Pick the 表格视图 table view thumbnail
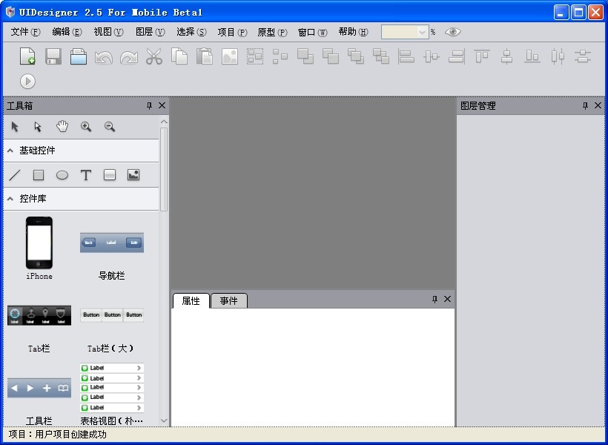 (x=112, y=388)
